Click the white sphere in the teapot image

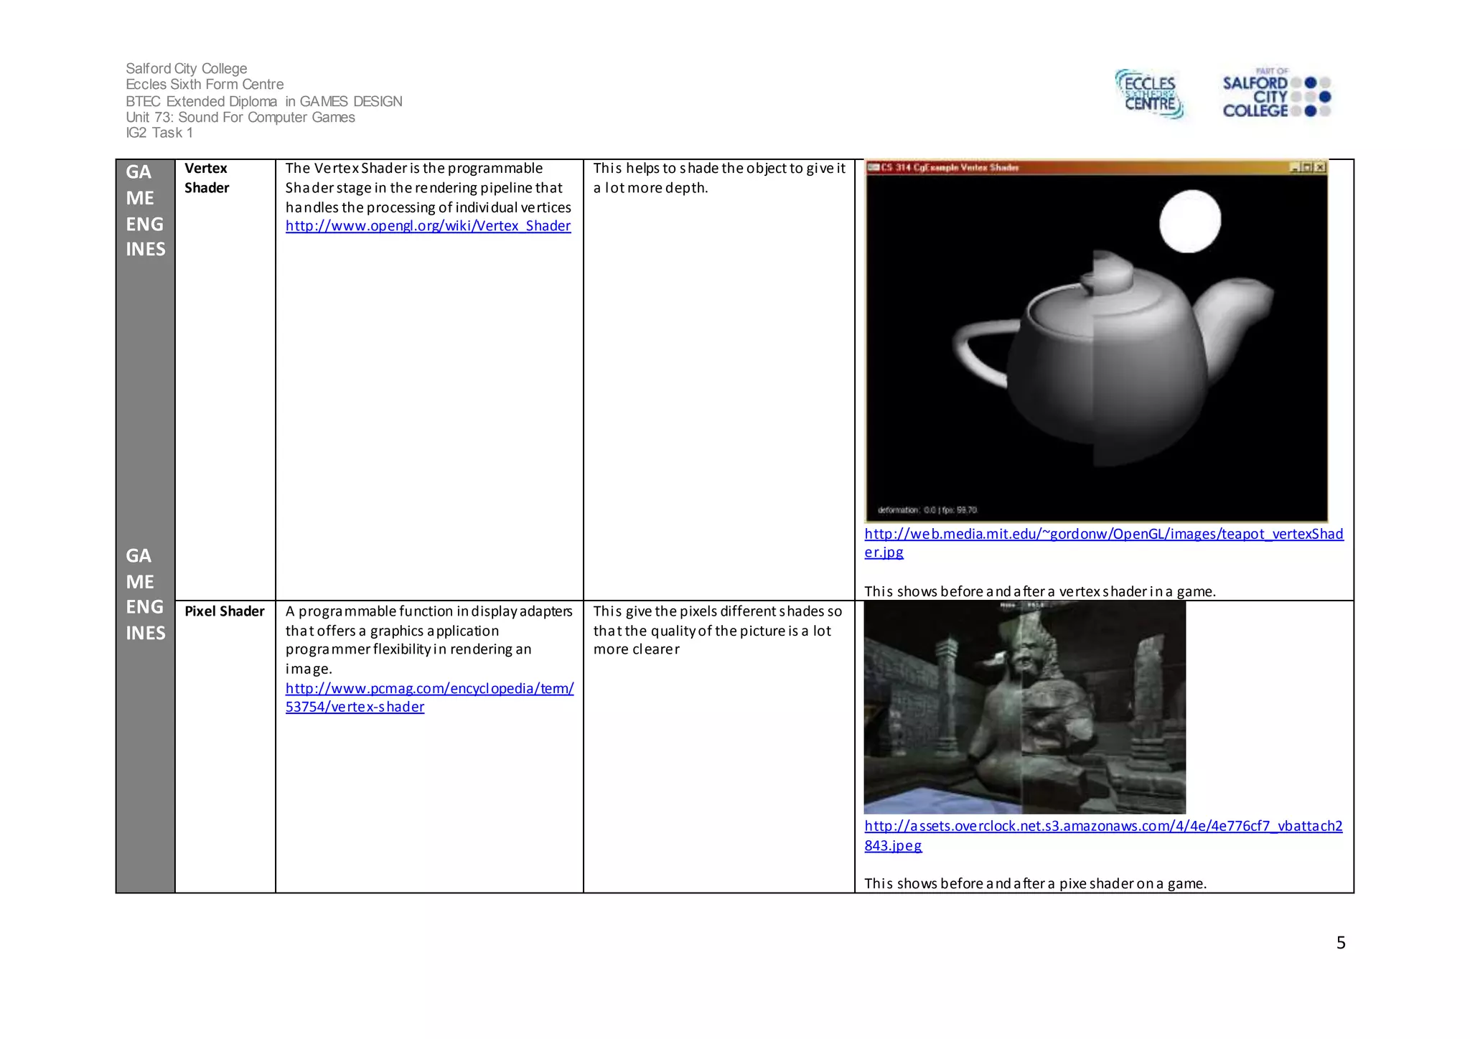point(1190,221)
